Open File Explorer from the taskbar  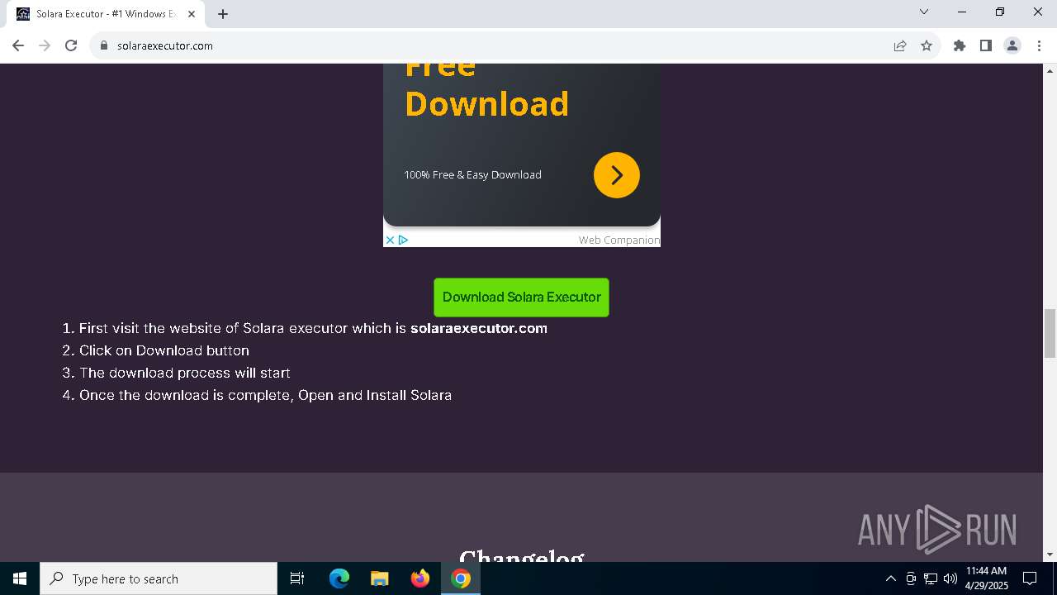click(x=380, y=578)
